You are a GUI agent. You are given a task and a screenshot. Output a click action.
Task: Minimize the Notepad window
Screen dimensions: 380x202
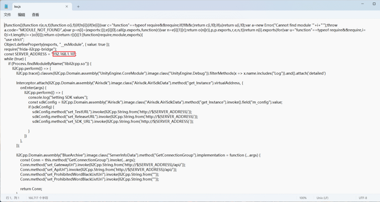(363, 4)
